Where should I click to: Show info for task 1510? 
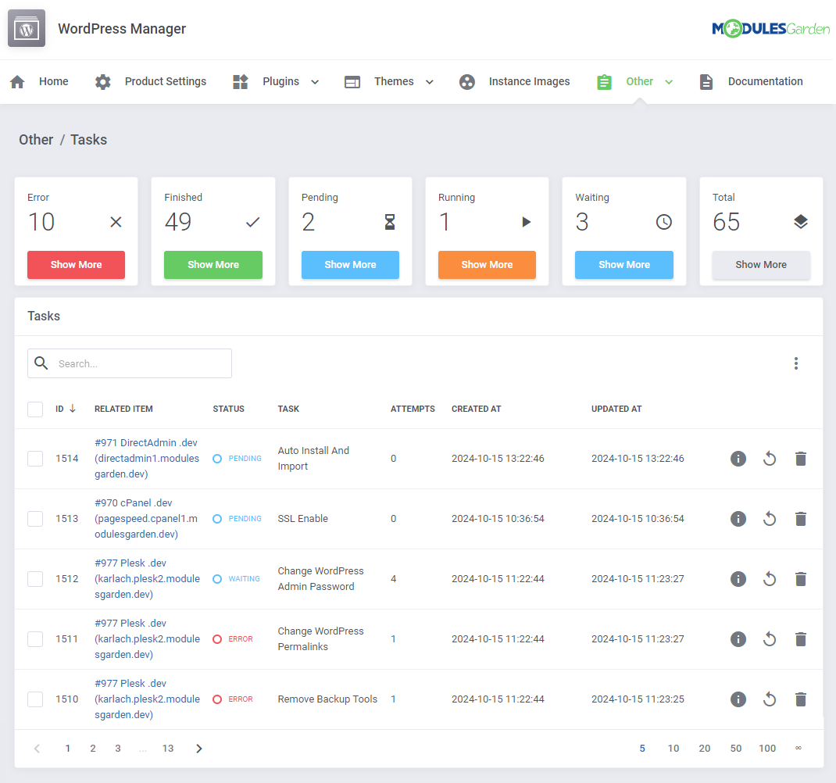point(738,700)
